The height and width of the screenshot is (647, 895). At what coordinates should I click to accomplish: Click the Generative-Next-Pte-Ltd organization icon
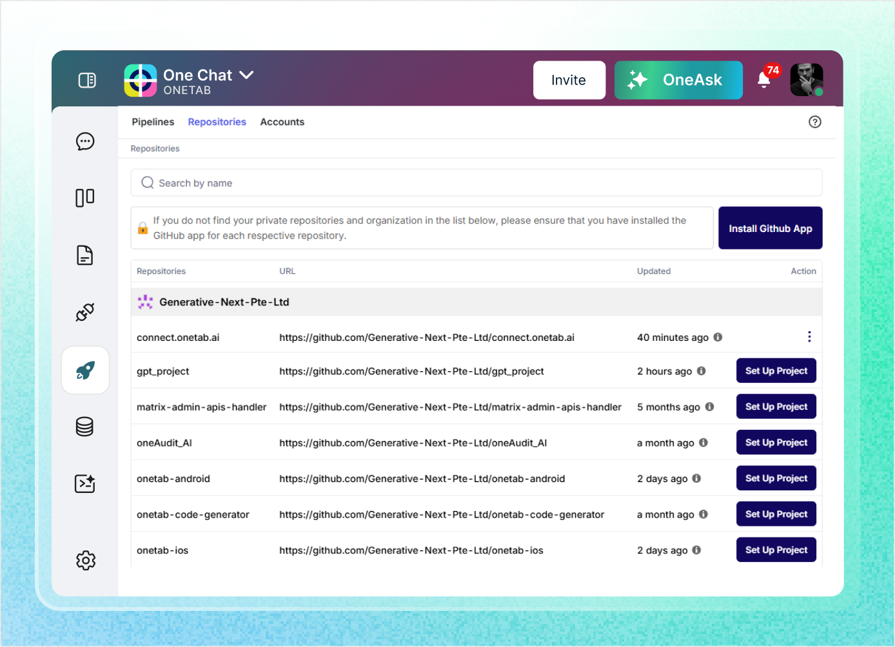pos(146,302)
